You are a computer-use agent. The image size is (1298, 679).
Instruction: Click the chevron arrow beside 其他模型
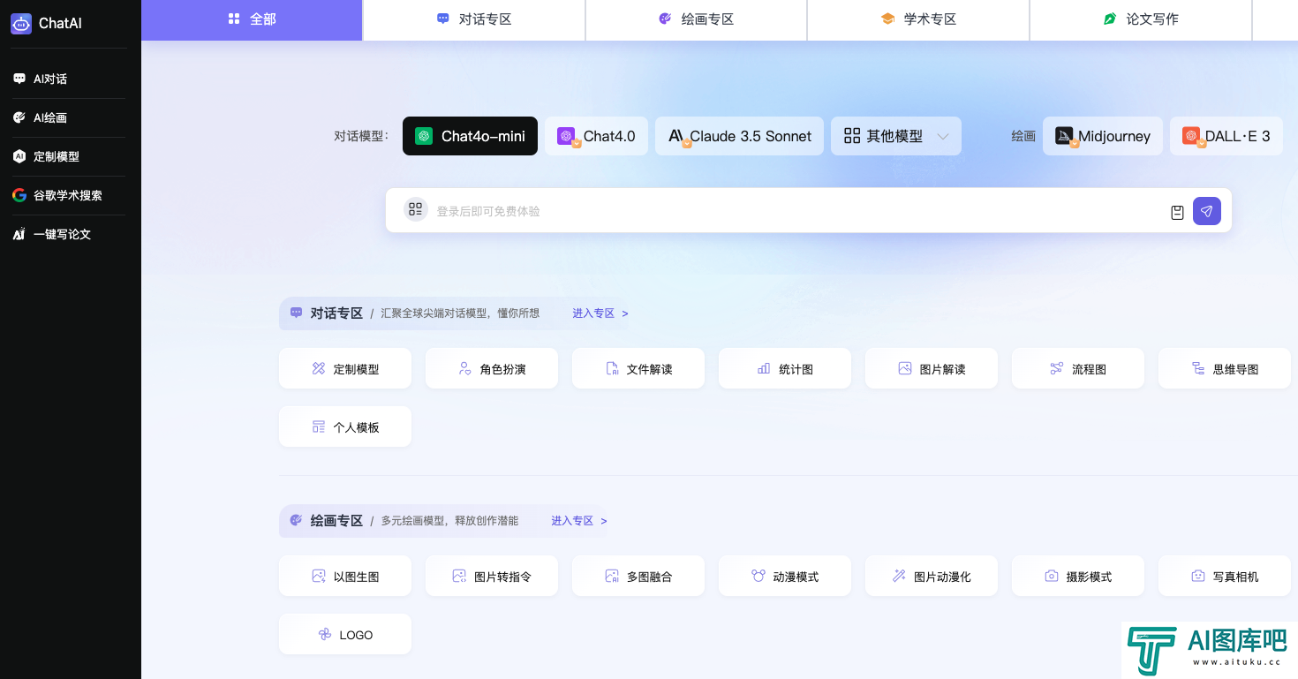pos(942,137)
